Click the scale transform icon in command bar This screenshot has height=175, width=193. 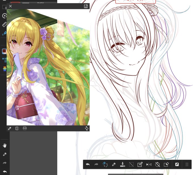(140, 164)
